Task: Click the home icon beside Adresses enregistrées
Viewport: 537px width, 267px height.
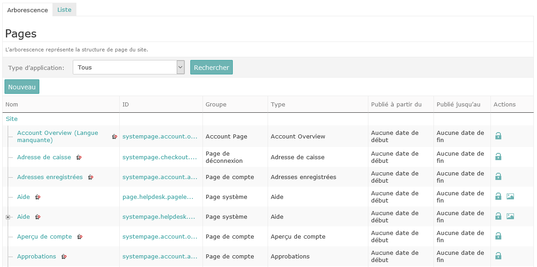Action: tap(90, 177)
